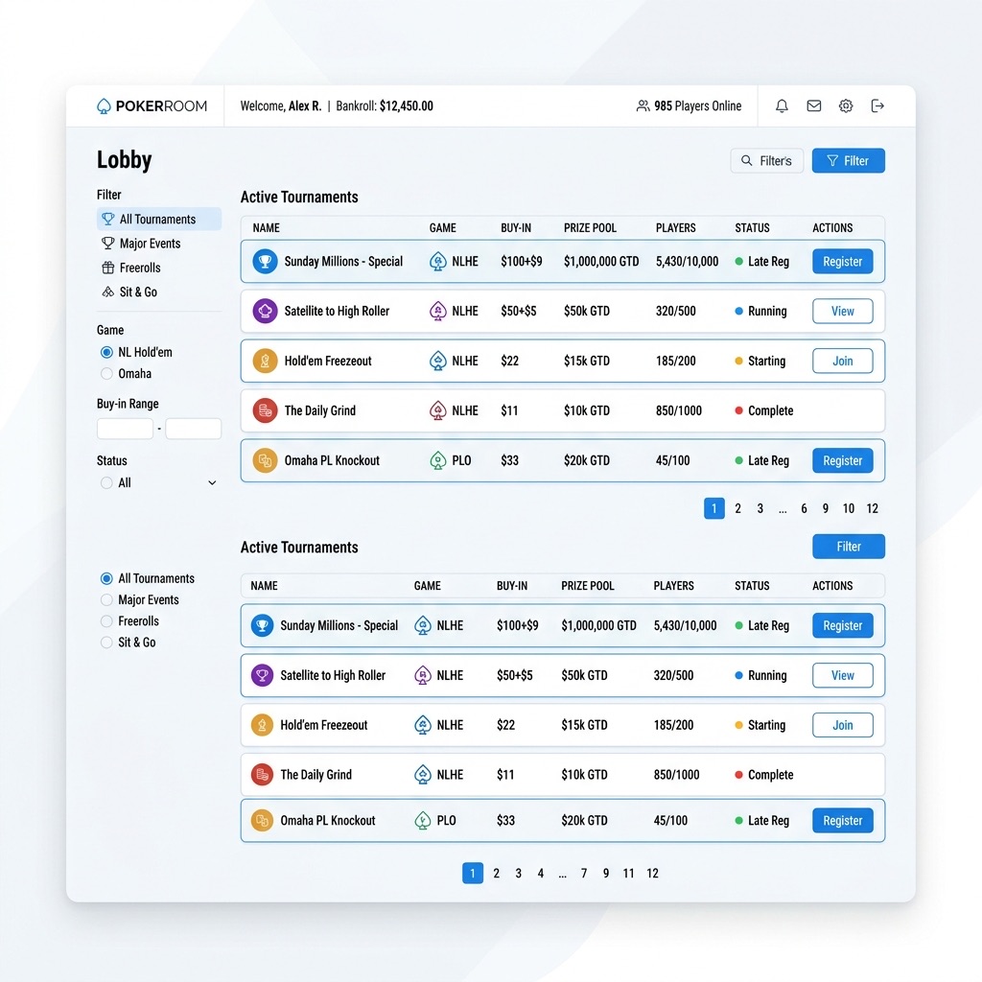Choose All Tournaments in the upper filter list

[x=159, y=220]
